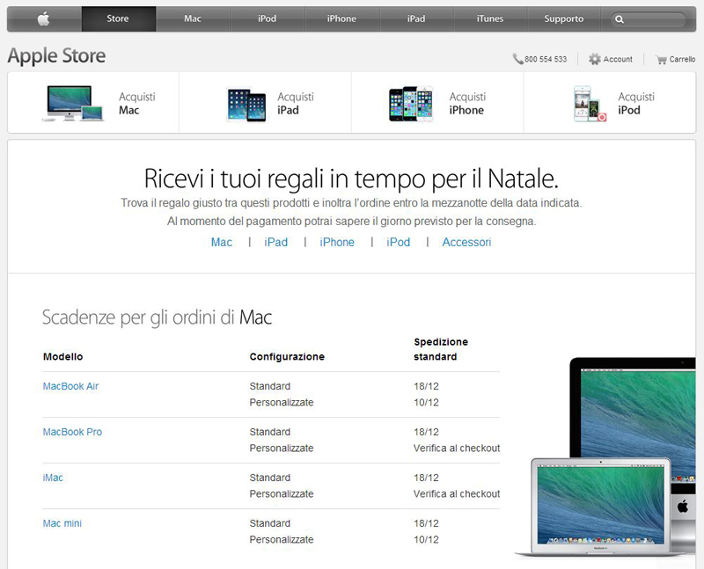Click the shopping cart icon
This screenshot has width=704, height=569.
coord(661,59)
